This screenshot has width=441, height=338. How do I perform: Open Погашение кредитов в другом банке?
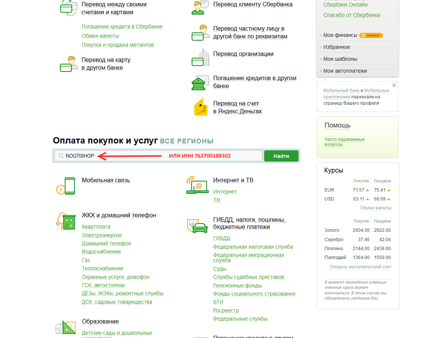[x=255, y=82]
